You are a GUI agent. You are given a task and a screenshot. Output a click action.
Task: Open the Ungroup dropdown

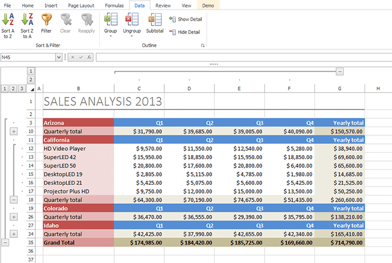(x=131, y=35)
